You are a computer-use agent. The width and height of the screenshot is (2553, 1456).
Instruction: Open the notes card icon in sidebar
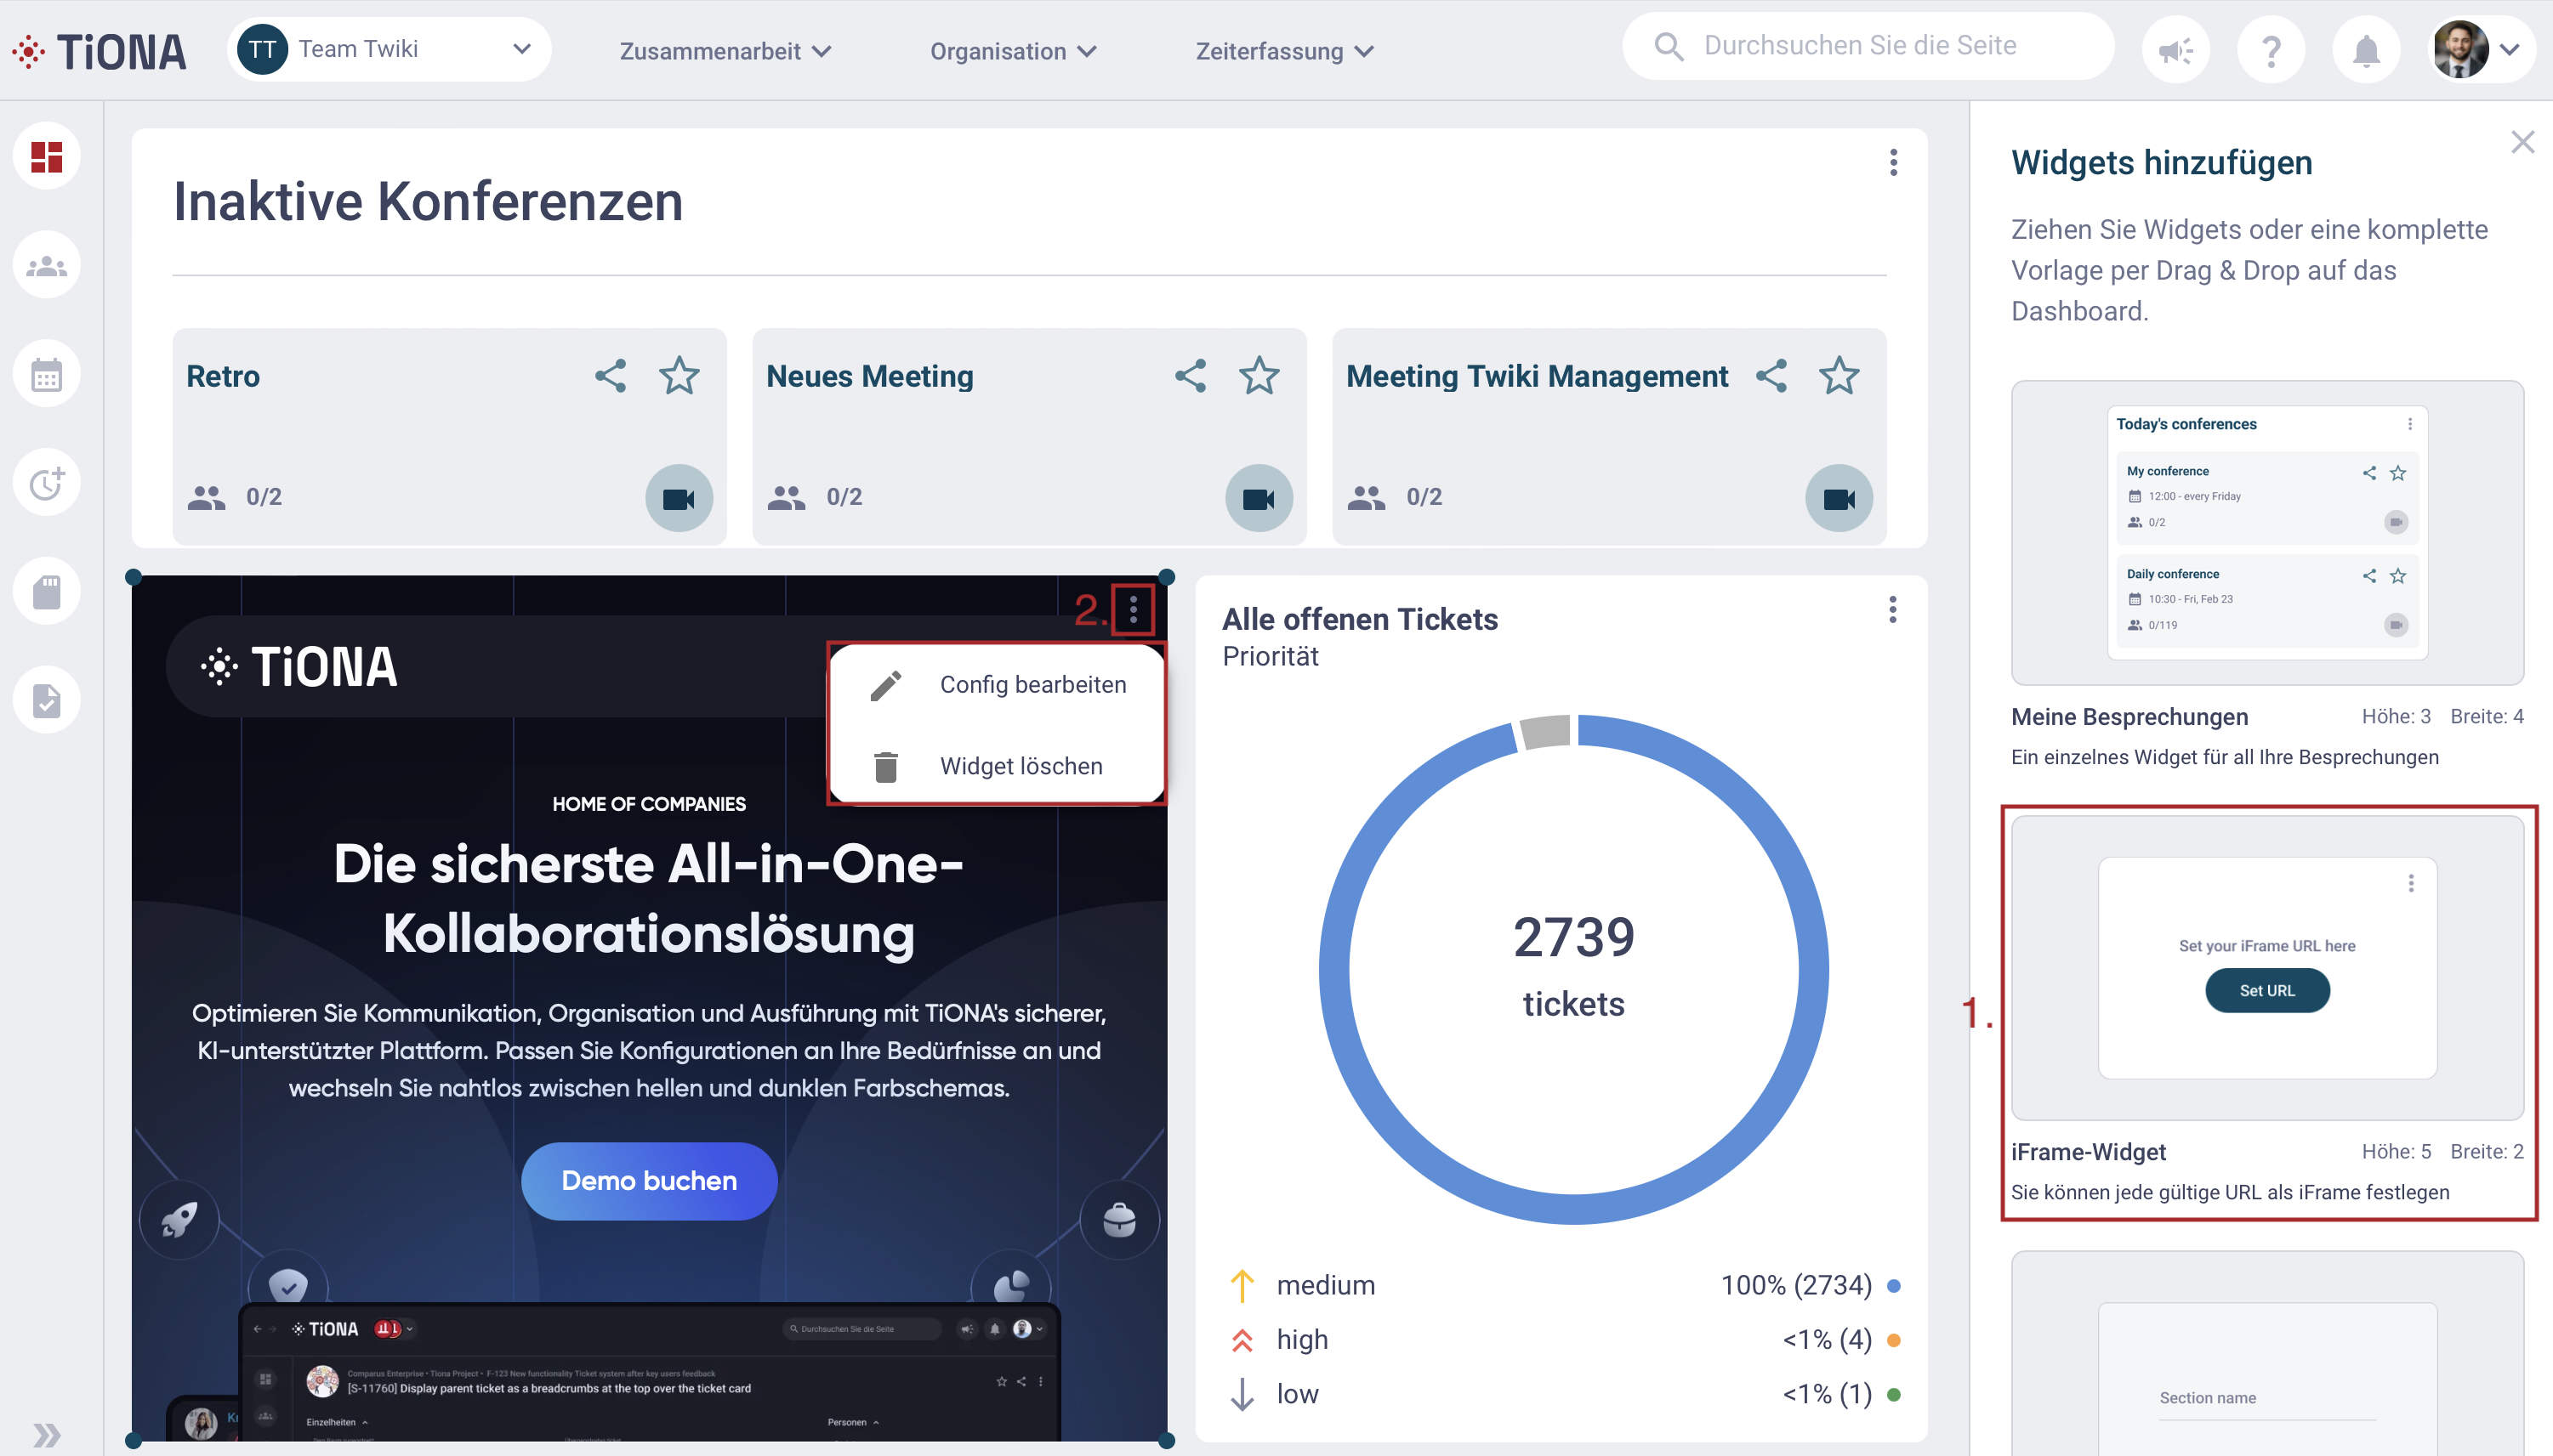coord(47,592)
